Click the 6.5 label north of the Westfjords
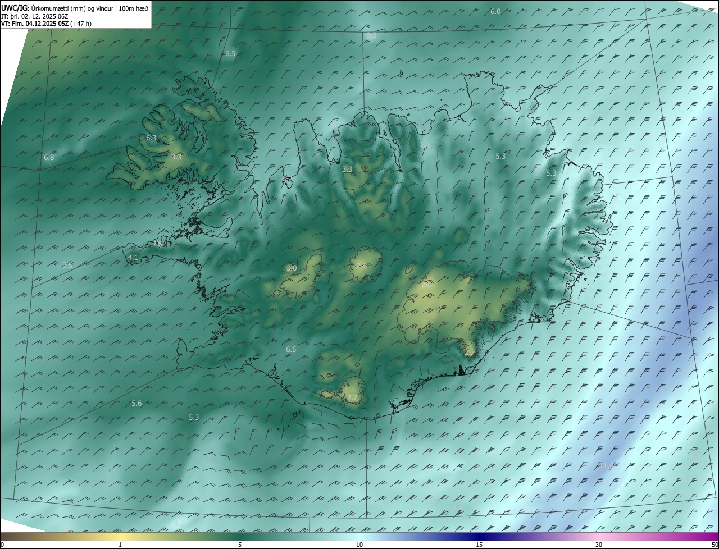This screenshot has width=719, height=549. click(x=230, y=54)
